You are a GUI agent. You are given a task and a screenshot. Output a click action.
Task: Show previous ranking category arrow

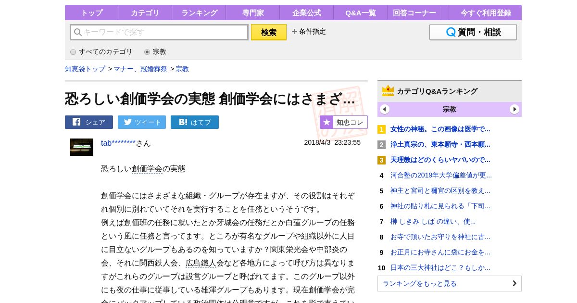click(x=385, y=109)
